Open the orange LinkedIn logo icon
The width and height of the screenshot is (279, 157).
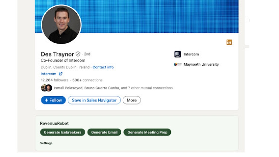point(229,42)
